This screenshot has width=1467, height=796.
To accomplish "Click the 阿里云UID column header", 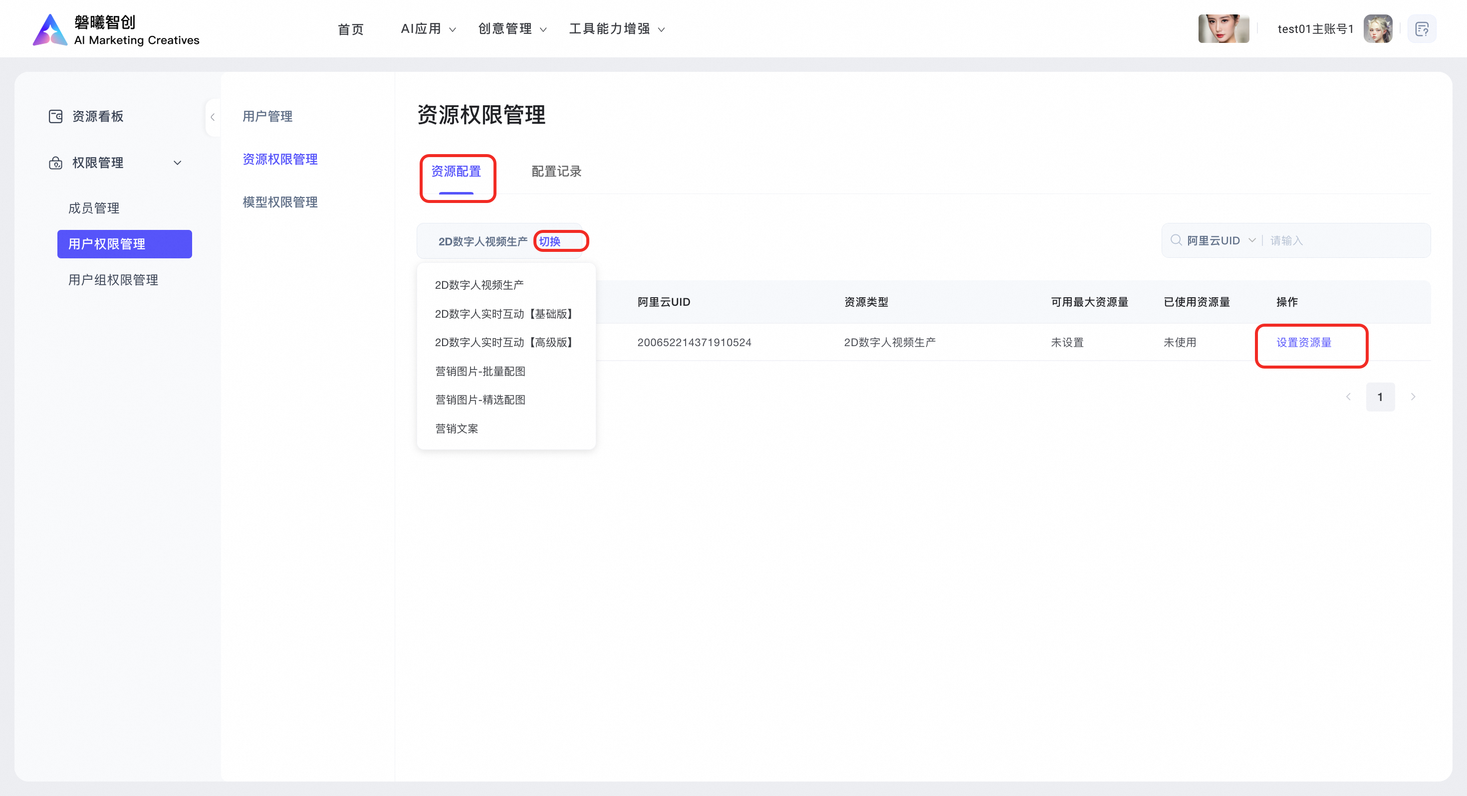I will [x=664, y=302].
